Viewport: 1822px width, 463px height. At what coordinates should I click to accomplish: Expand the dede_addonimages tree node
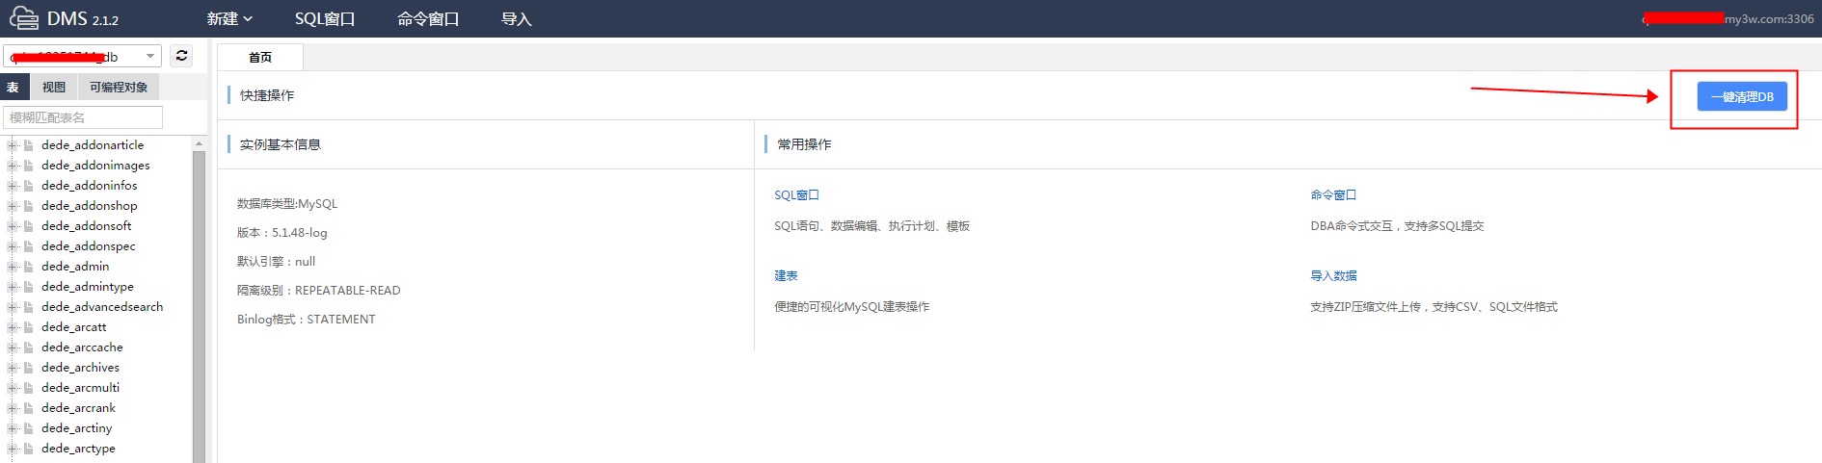[13, 166]
